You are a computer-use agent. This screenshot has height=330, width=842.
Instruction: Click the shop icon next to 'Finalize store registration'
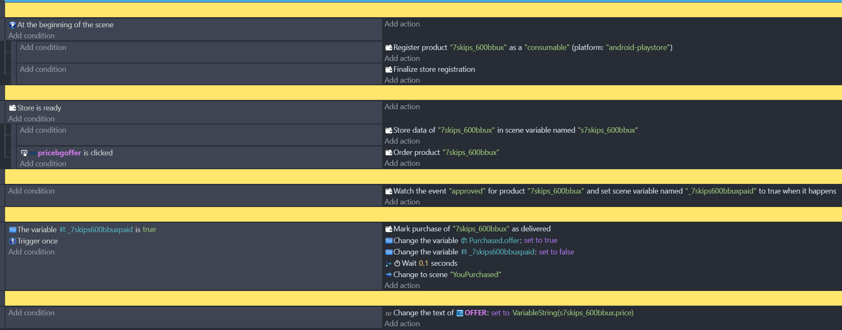pos(388,70)
